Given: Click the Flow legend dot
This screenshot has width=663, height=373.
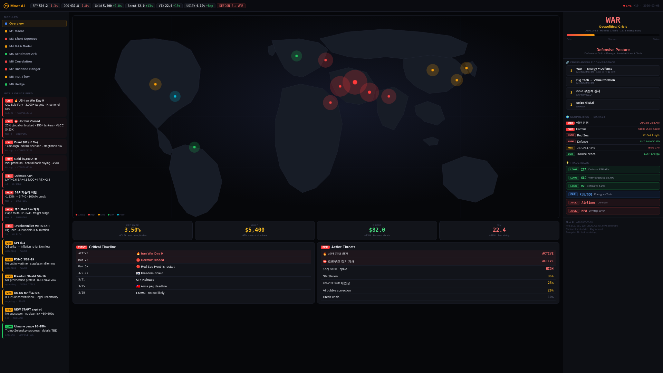Looking at the screenshot, I should point(118,215).
